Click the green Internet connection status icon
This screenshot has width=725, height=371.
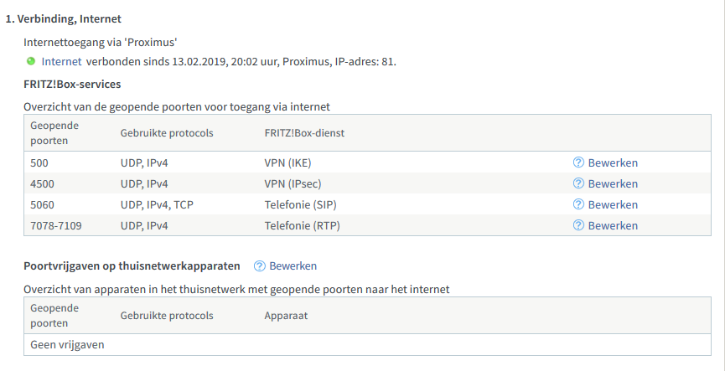click(31, 61)
